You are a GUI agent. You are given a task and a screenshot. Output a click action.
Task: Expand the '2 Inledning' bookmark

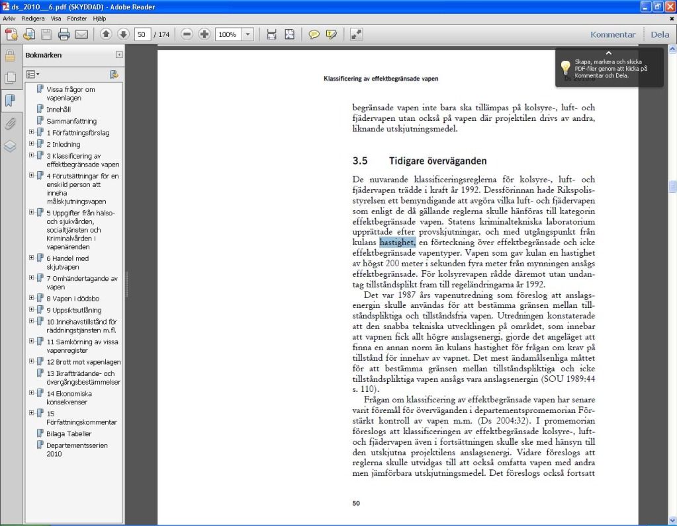click(32, 143)
